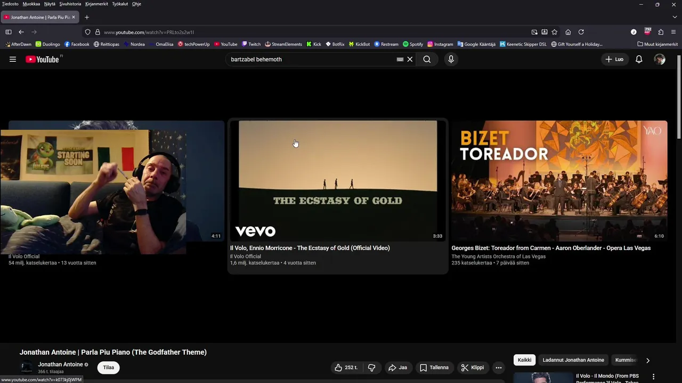Go to the YouTube home logo
This screenshot has height=383, width=682.
[x=43, y=60]
